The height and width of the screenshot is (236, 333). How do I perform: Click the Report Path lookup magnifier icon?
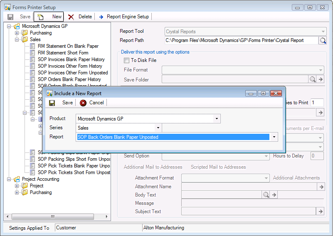point(323,40)
